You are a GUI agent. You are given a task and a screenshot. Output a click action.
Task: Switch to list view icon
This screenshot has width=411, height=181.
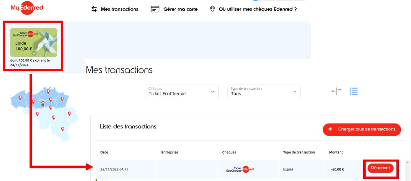tap(354, 91)
